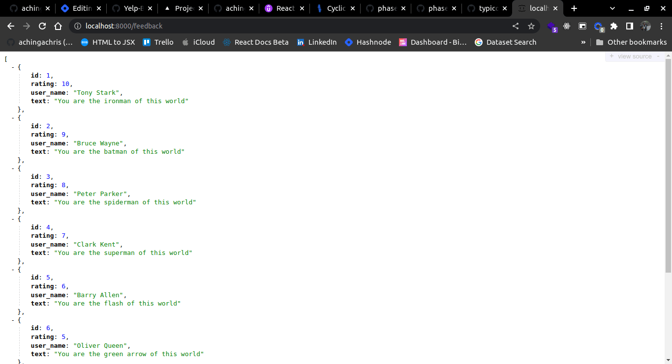This screenshot has width=672, height=364.
Task: Click the vertical page scrollbar
Action: [x=668, y=166]
